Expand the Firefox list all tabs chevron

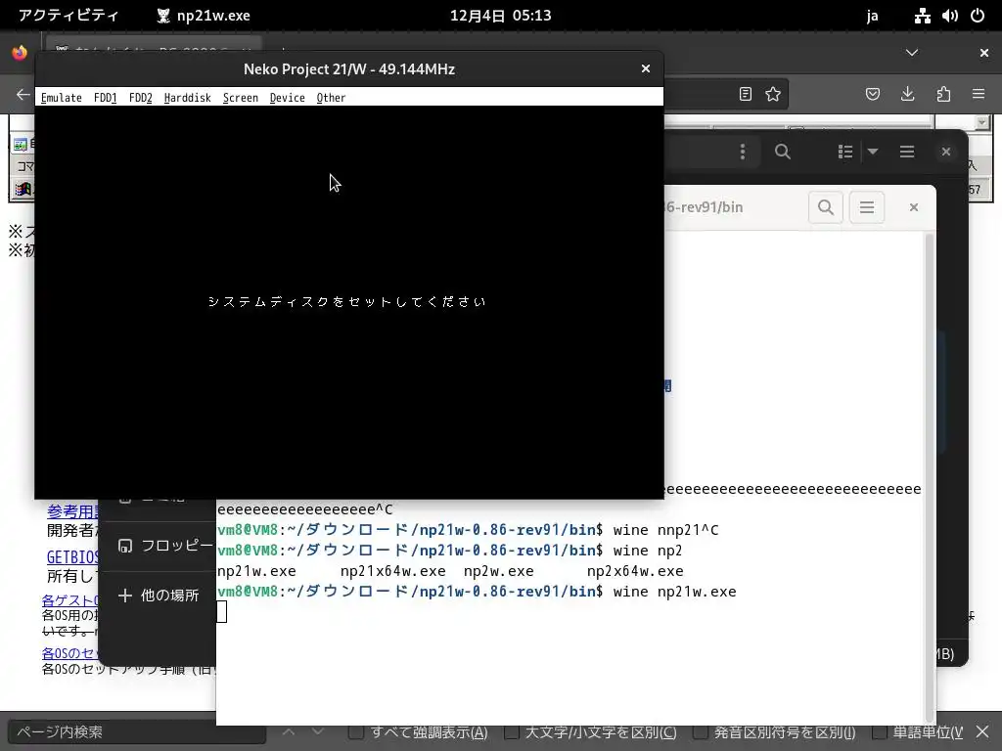click(912, 53)
